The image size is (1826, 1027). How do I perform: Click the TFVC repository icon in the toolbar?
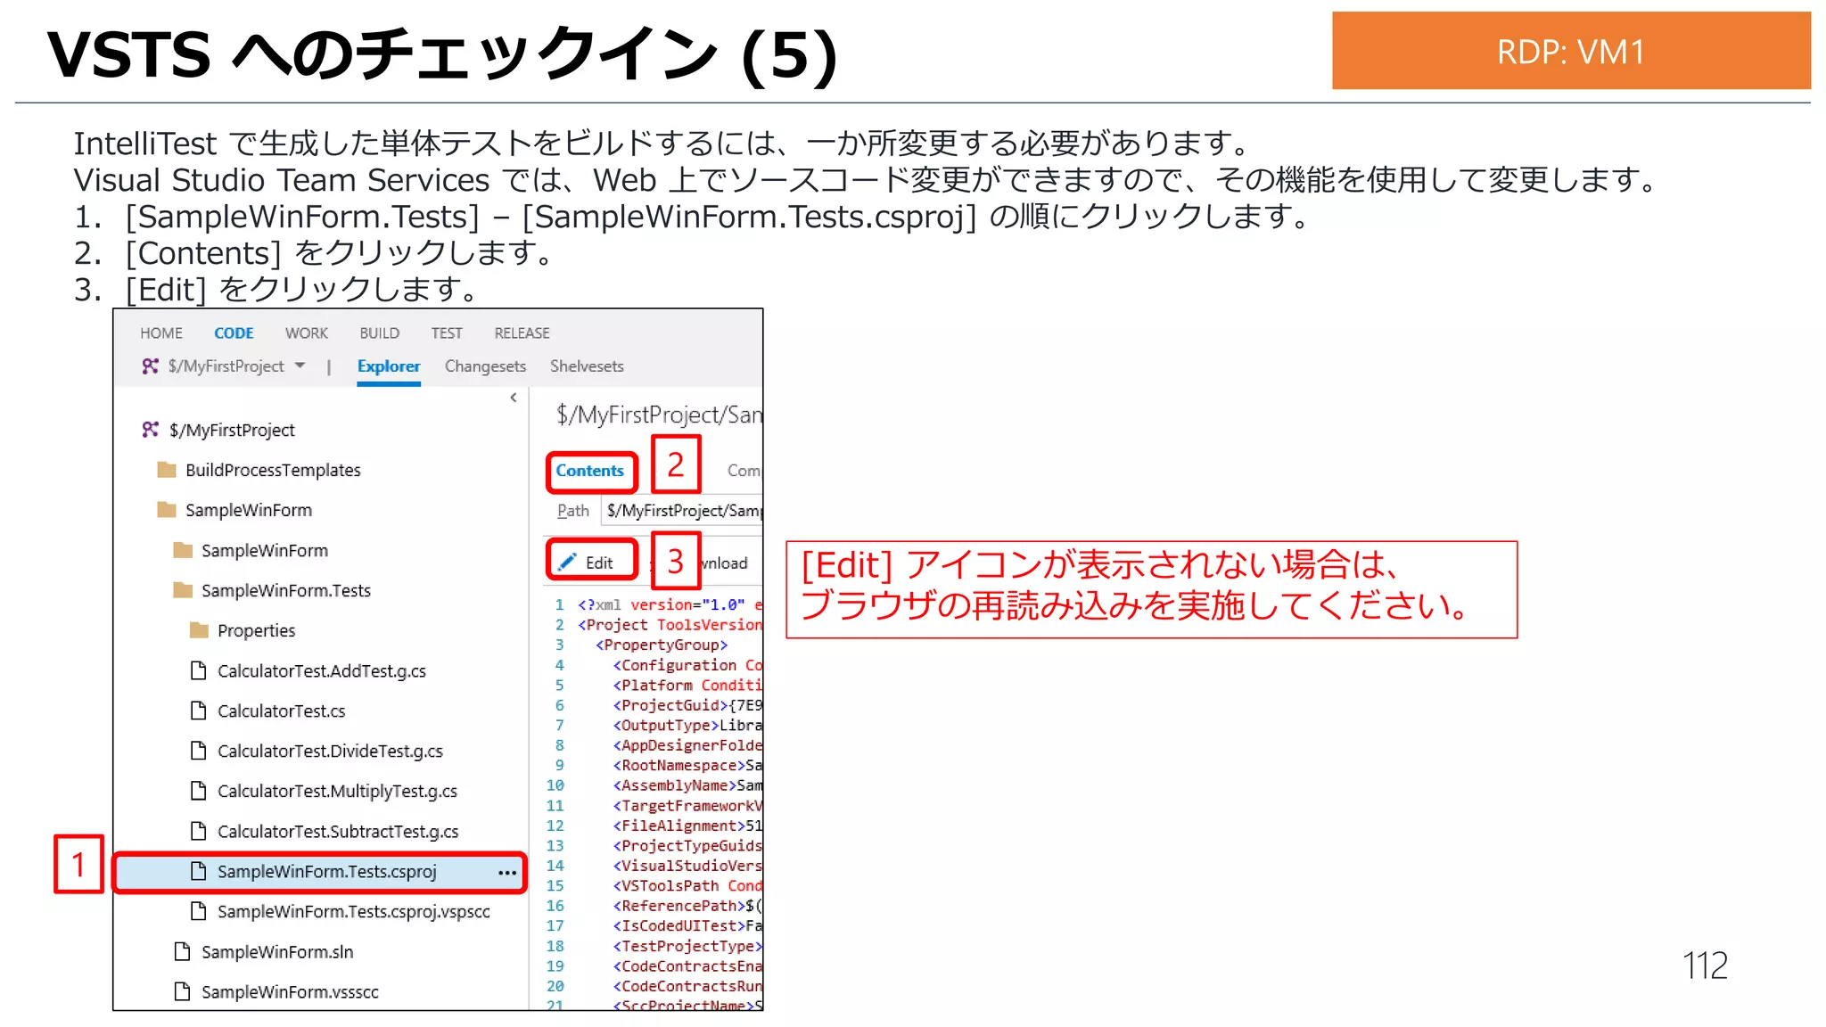tap(151, 366)
